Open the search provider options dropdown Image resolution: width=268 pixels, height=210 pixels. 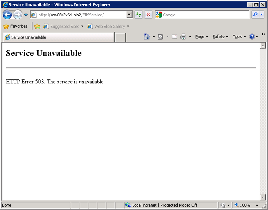[x=262, y=15]
